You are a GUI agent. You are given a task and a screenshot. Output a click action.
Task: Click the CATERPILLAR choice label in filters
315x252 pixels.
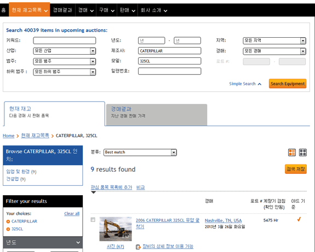(x=24, y=221)
